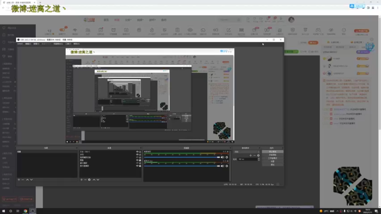Expand the 视频 dropdown in Huya nav
Image resolution: width=381 pixels, height=214 pixels.
tap(140, 20)
